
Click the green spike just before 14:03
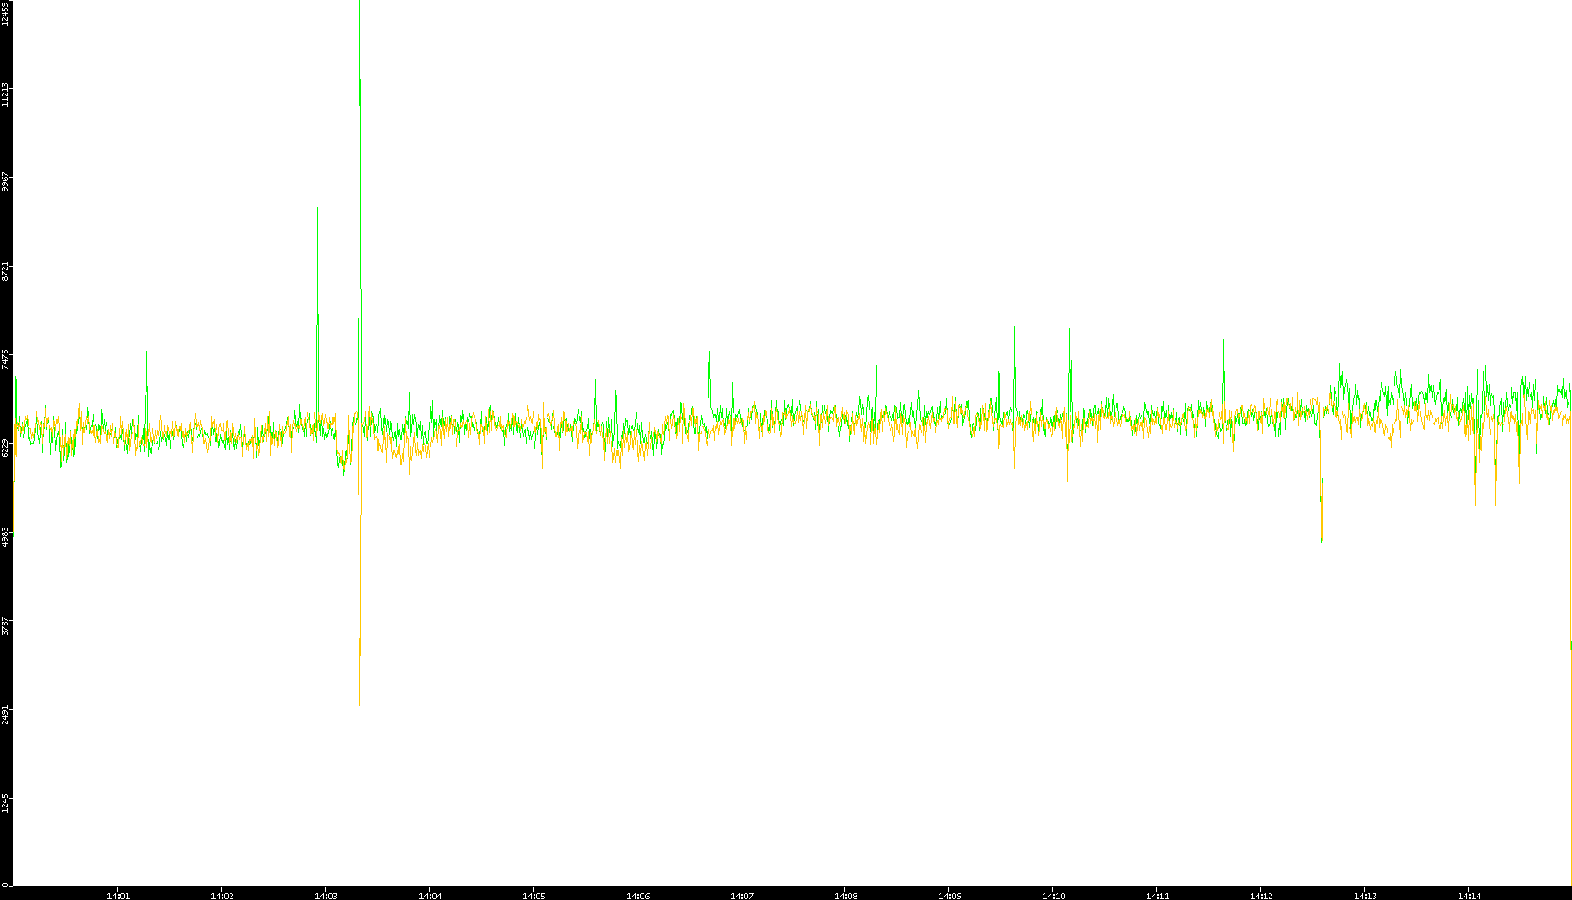[x=318, y=209]
